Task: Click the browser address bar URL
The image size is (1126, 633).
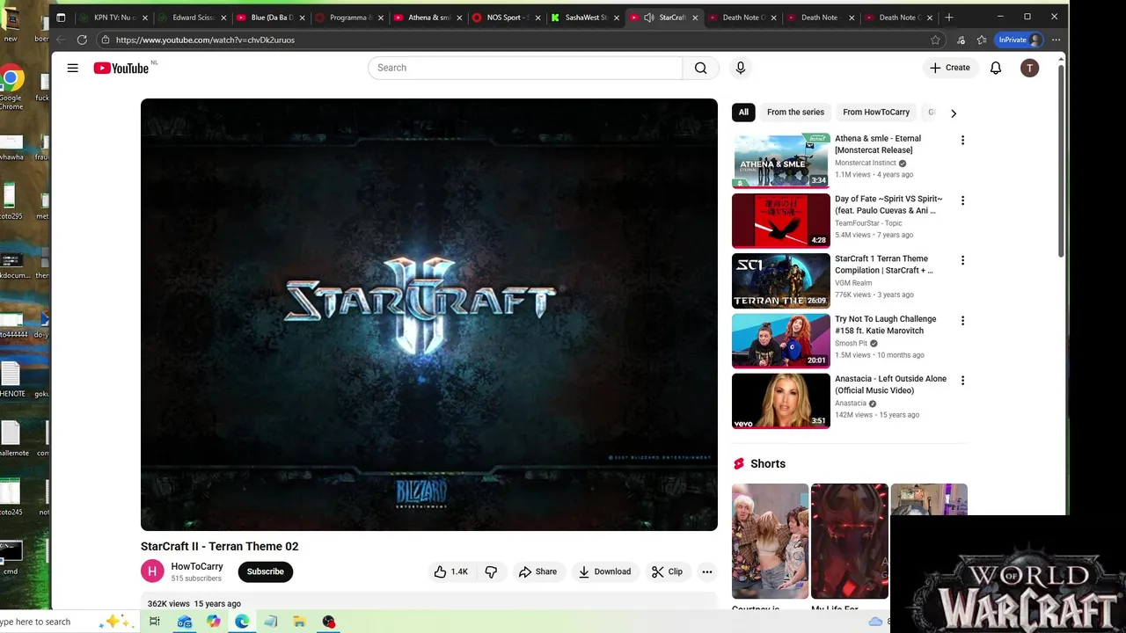Action: [x=205, y=40]
